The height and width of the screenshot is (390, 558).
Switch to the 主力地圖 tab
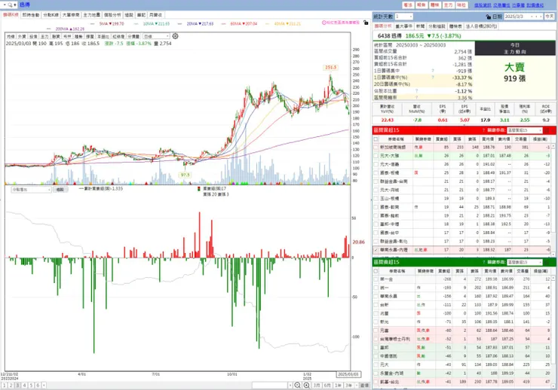(91, 15)
